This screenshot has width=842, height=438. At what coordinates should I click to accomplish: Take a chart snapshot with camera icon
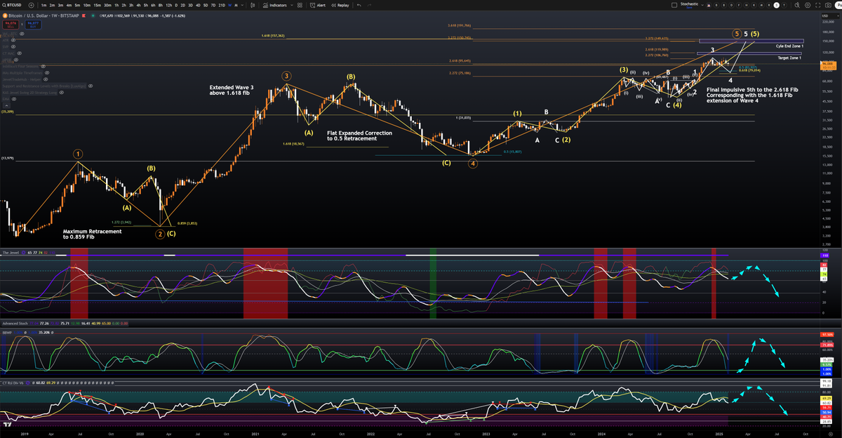[x=828, y=5]
